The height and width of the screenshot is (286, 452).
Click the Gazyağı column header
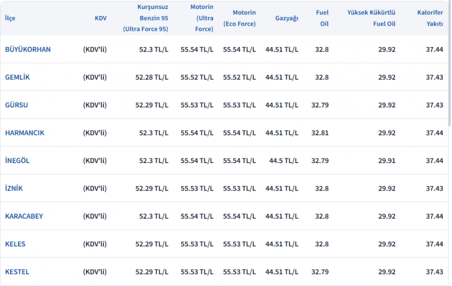pos(287,18)
